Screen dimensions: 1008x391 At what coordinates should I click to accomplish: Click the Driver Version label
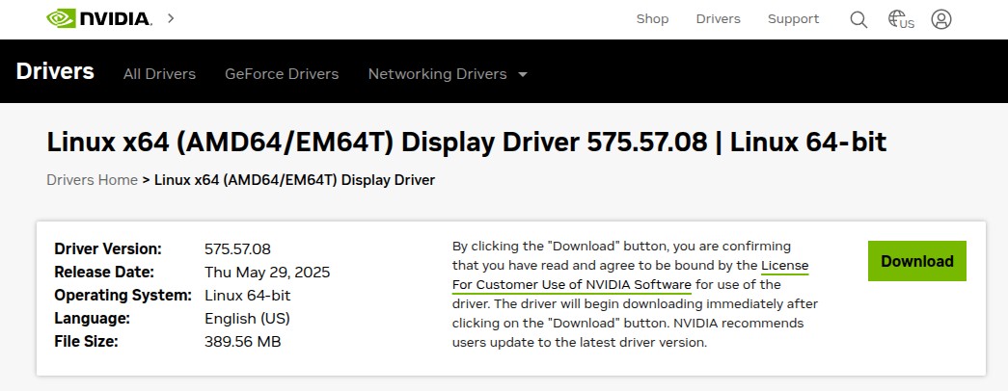click(108, 249)
